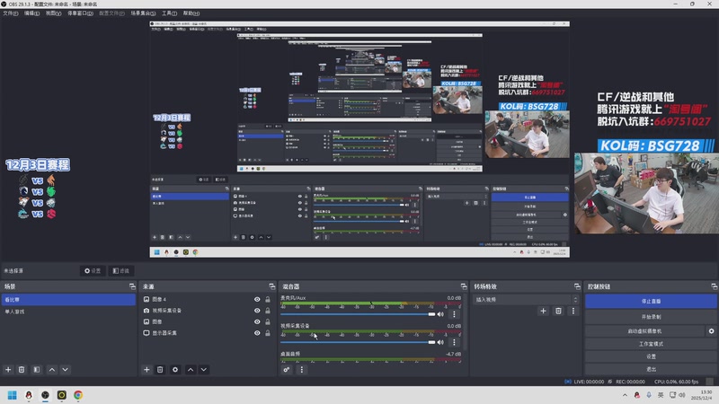Screen dimensions: 719x404
Task: Adjust the 视频采集设备 volume slider
Action: pyautogui.click(x=358, y=342)
